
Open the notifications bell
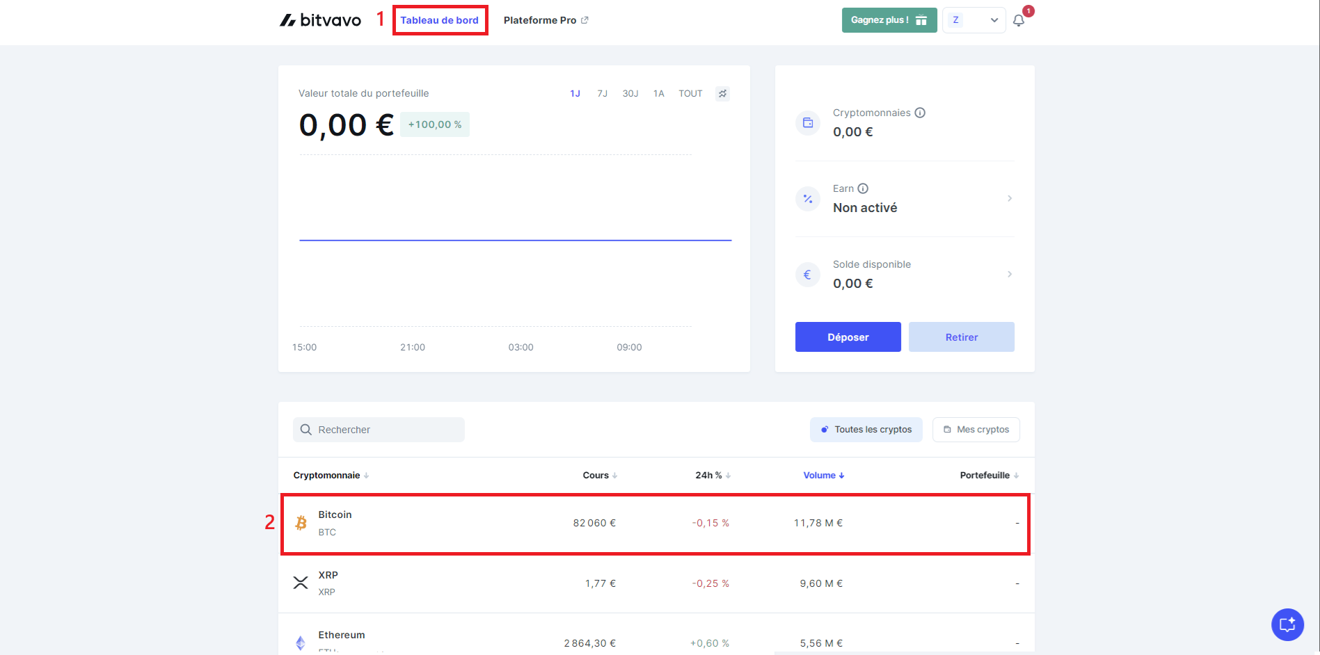point(1019,20)
